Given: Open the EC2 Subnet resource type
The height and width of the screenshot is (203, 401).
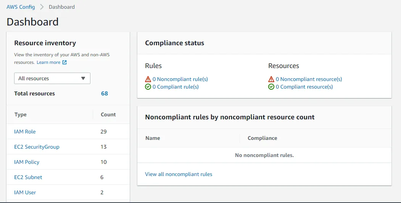Looking at the screenshot, I should click(28, 177).
